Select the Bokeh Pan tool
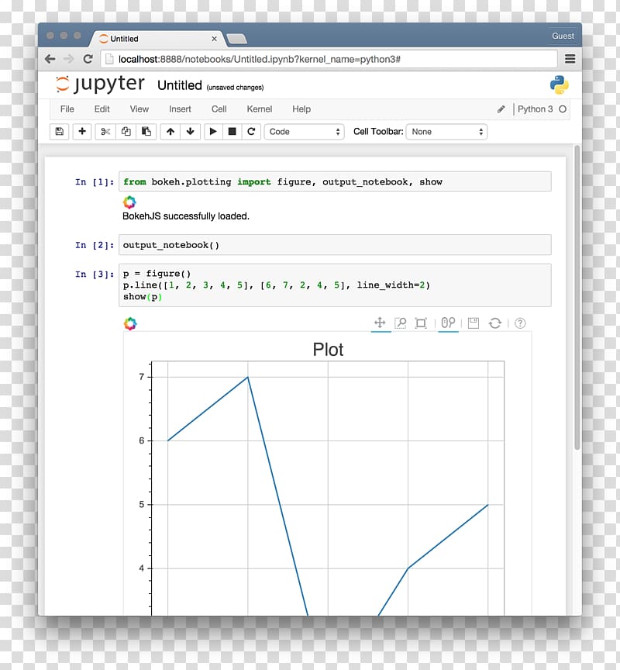This screenshot has width=620, height=670. click(380, 323)
